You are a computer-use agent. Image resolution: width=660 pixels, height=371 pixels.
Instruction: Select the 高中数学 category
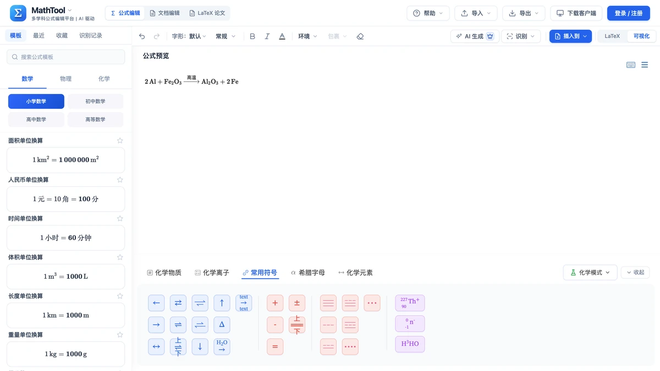(36, 119)
